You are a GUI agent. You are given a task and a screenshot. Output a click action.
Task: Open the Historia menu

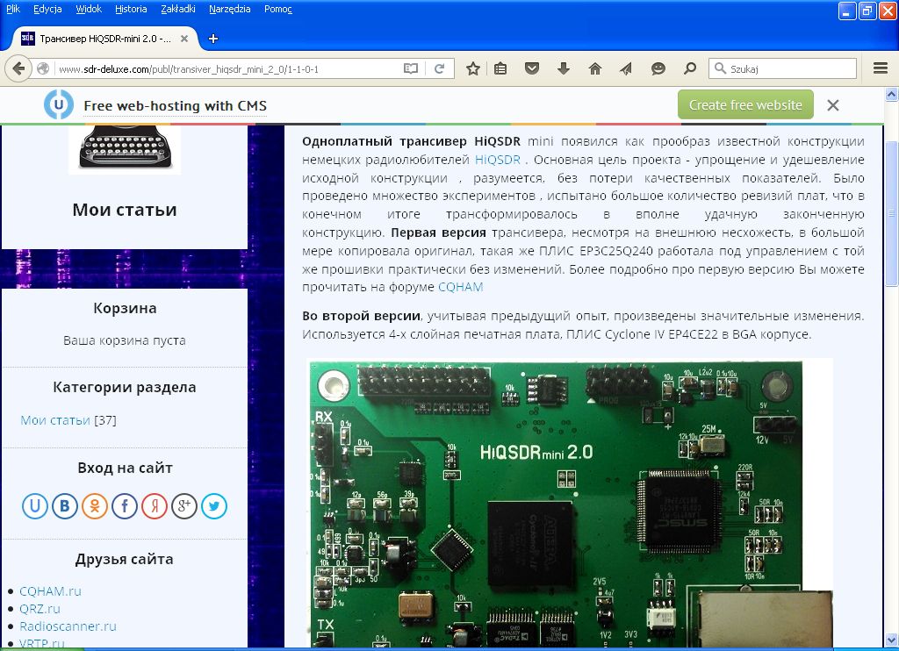point(131,9)
